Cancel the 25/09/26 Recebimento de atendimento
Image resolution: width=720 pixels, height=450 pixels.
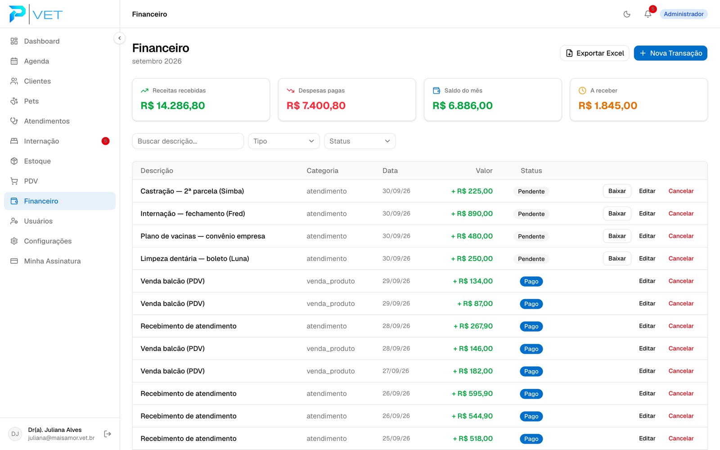coord(681,438)
